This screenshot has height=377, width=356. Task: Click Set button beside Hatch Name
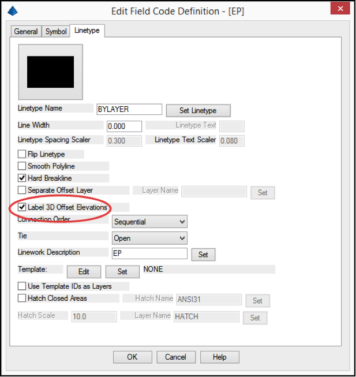[x=257, y=301]
